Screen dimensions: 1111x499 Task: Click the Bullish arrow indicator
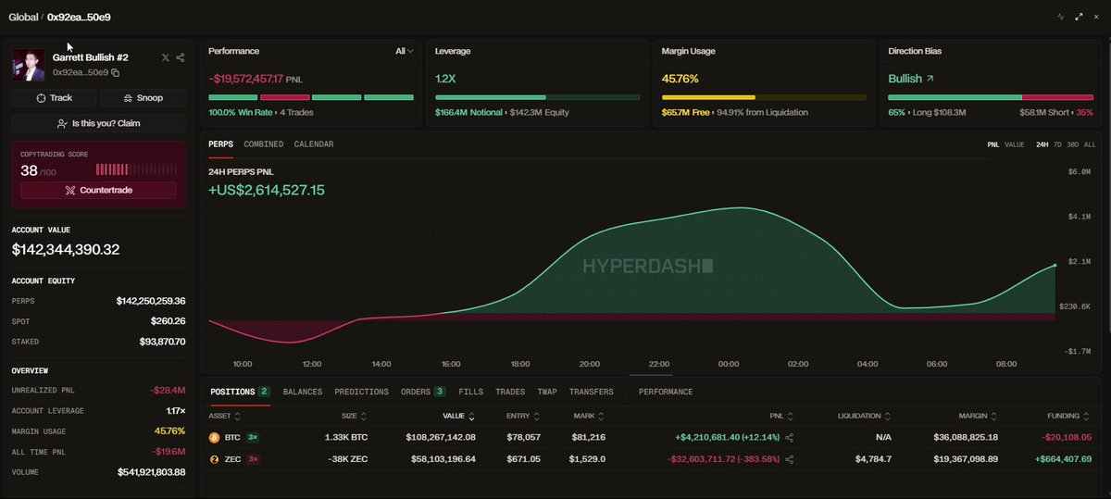click(930, 79)
